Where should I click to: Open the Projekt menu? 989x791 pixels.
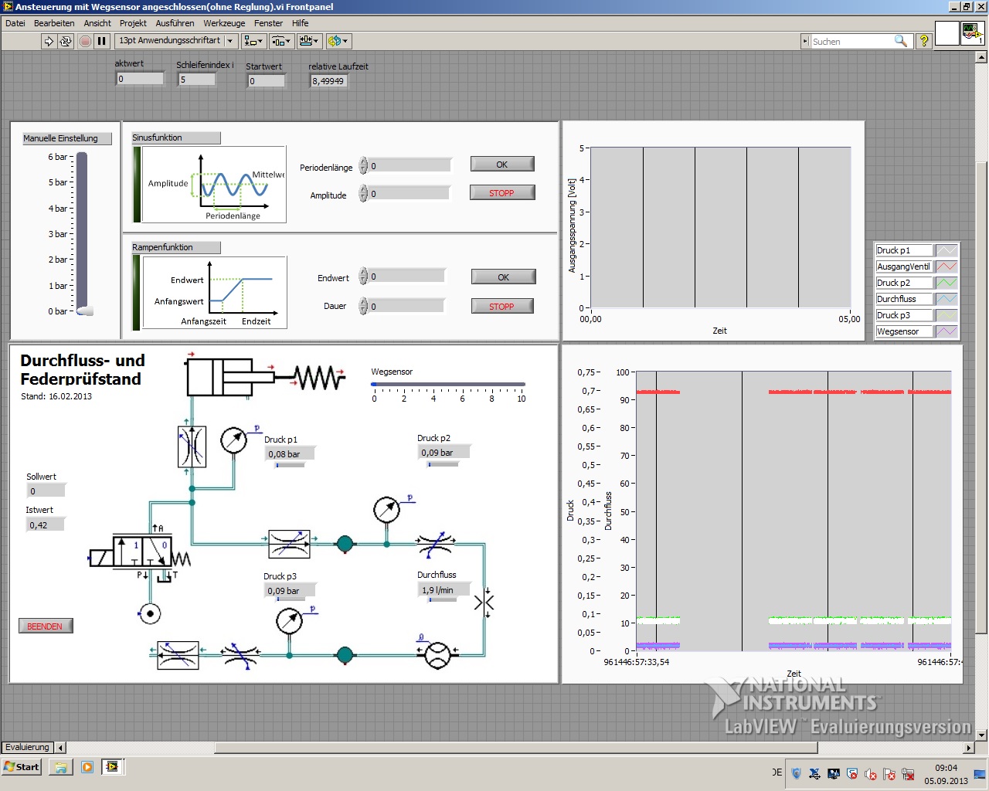(133, 23)
